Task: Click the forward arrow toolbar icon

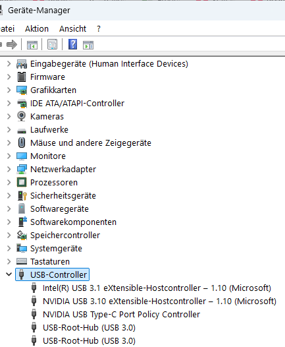Action: click(x=12, y=44)
